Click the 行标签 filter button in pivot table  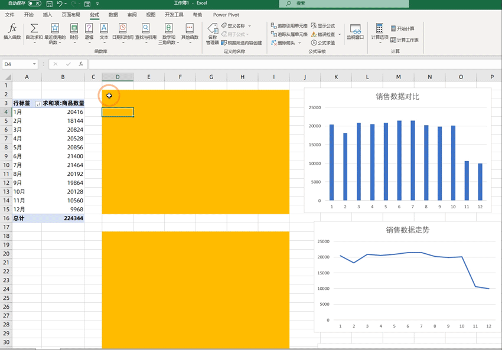[x=38, y=103]
